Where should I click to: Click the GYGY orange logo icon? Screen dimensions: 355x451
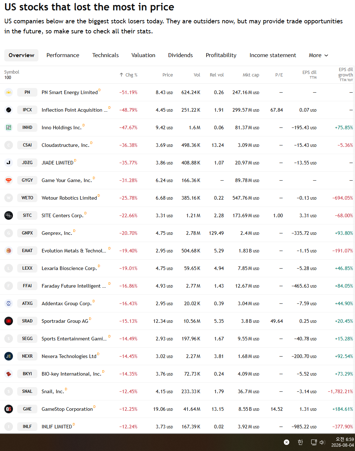9,180
